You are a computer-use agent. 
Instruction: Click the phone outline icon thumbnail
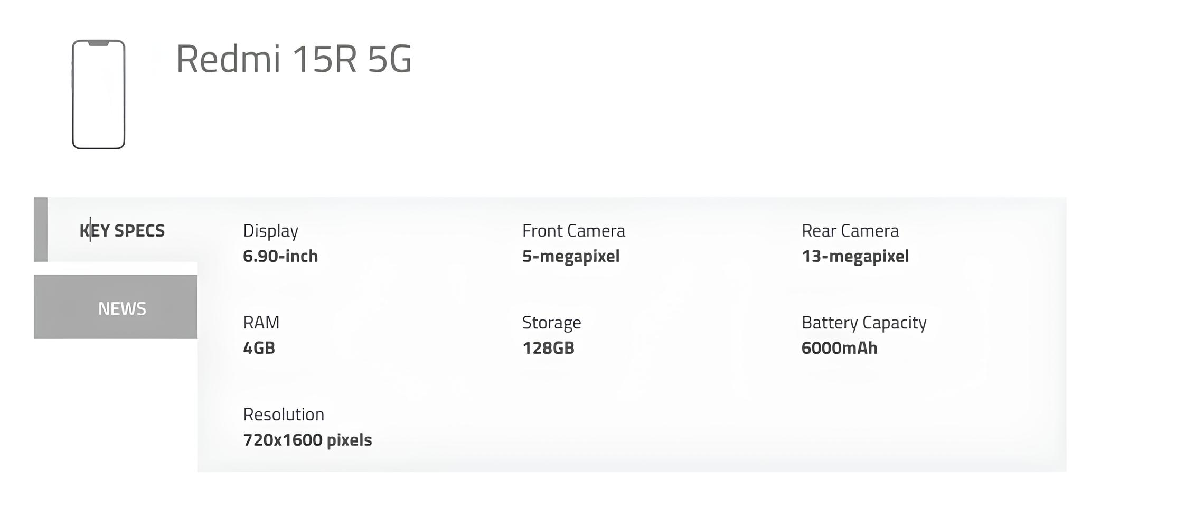(x=98, y=94)
